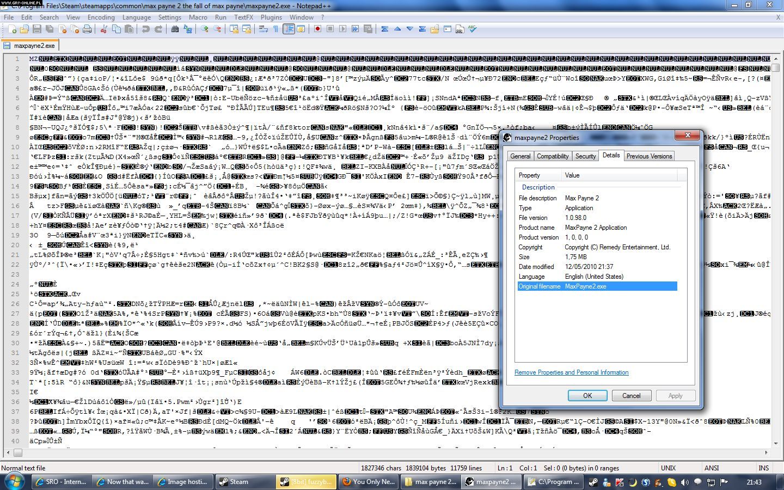Open Find with the binoculars icon

(x=175, y=29)
